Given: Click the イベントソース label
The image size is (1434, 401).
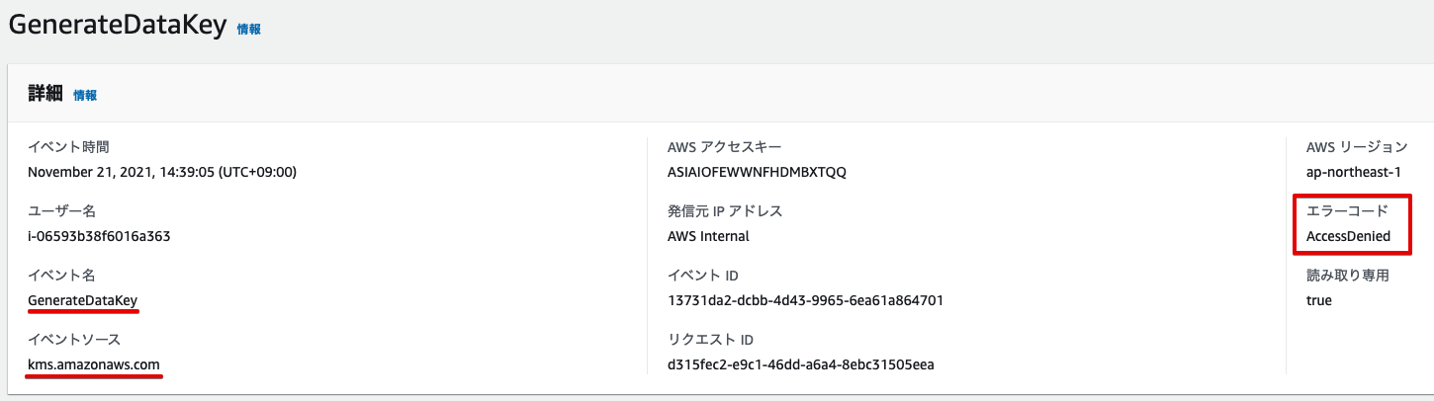Looking at the screenshot, I should (x=75, y=340).
